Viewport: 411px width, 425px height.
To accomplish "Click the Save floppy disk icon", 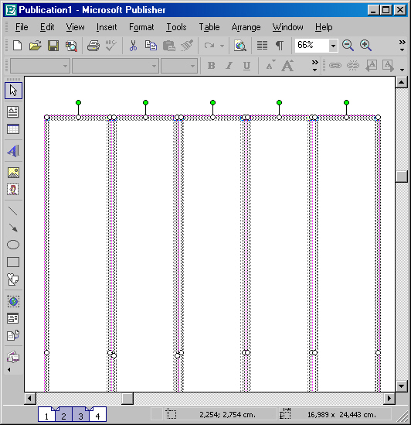I will tap(53, 46).
